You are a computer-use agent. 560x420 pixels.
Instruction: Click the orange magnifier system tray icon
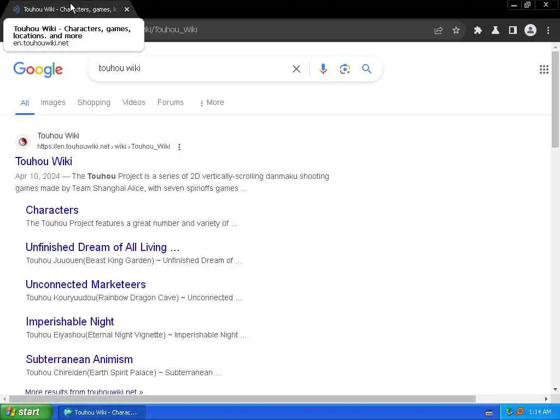(x=520, y=412)
